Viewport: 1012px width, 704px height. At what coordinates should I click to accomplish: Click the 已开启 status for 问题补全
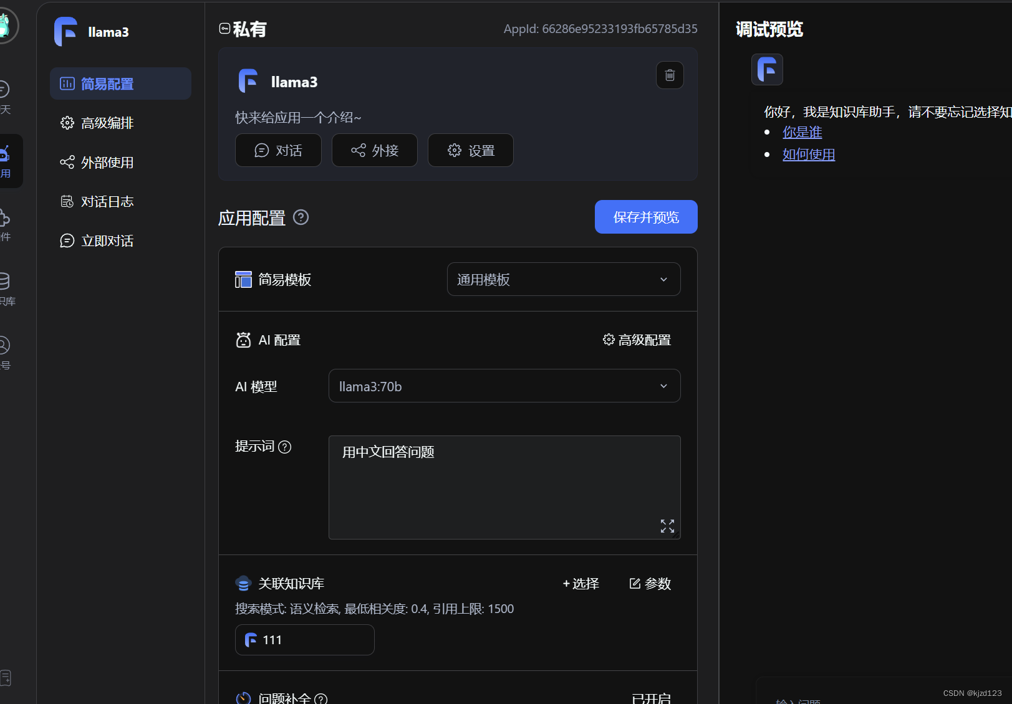coord(652,698)
